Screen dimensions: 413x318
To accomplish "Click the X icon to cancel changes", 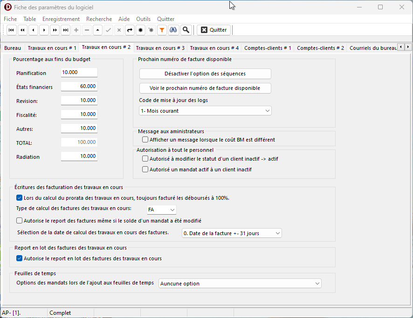I will (119, 30).
